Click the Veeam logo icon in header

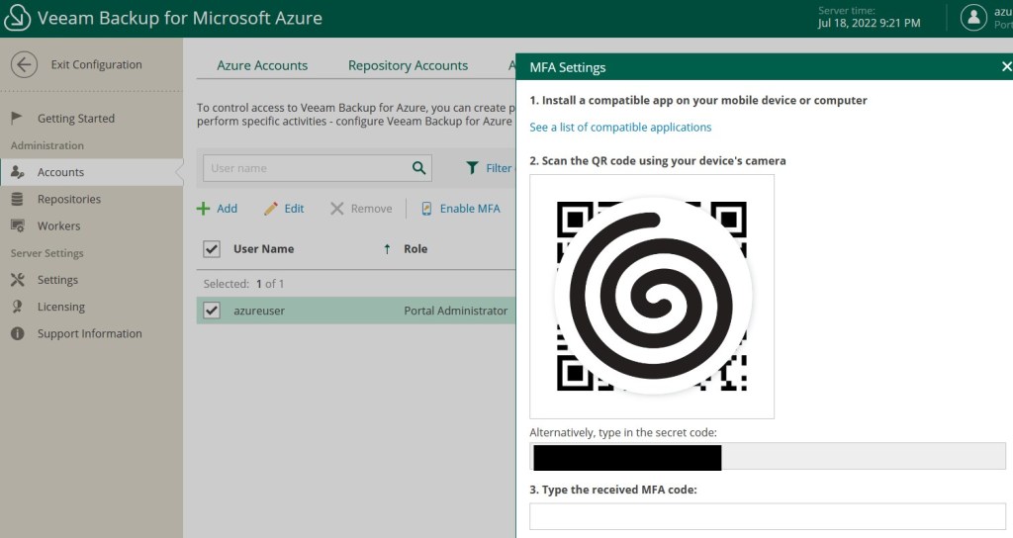(18, 18)
